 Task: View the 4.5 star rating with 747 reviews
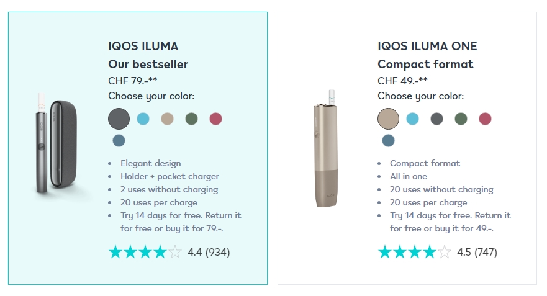438,252
